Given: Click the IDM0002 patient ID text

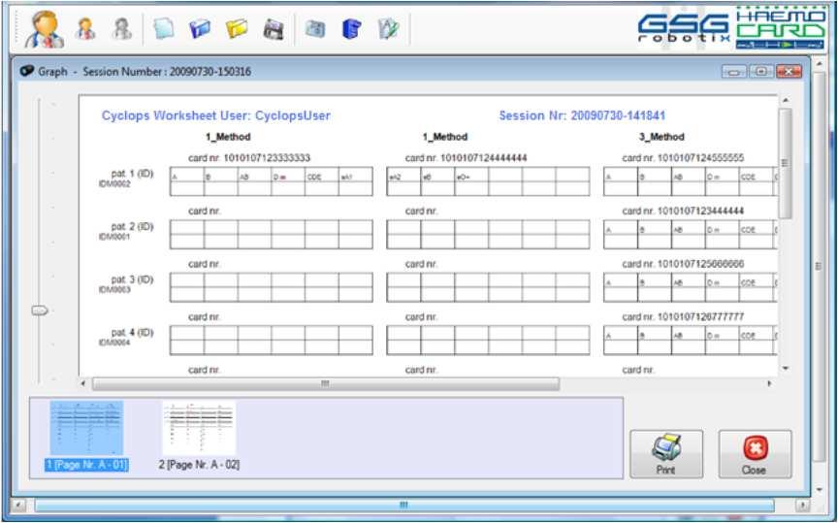Looking at the screenshot, I should pyautogui.click(x=114, y=183).
